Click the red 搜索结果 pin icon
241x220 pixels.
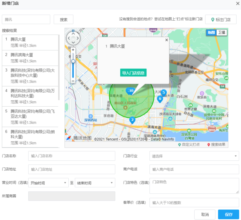(x=209, y=144)
